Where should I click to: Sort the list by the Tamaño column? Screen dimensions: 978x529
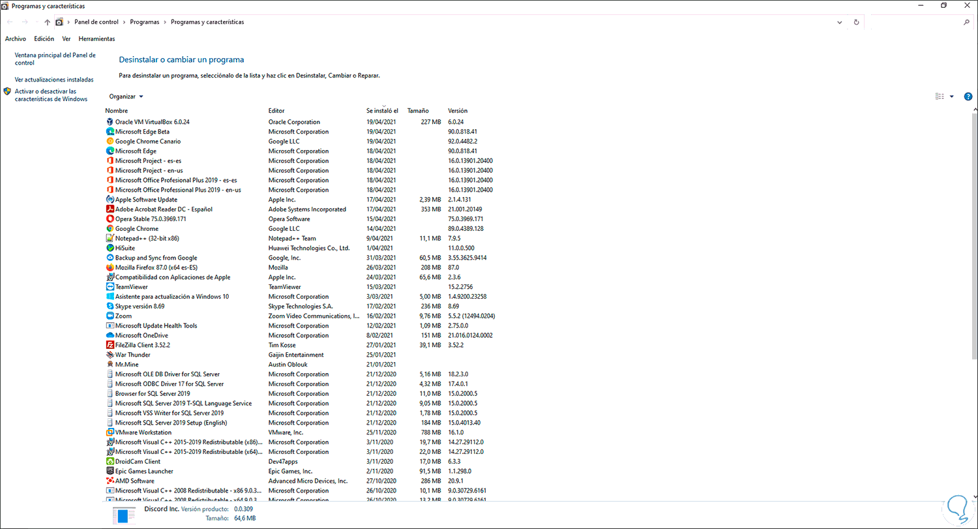tap(418, 111)
